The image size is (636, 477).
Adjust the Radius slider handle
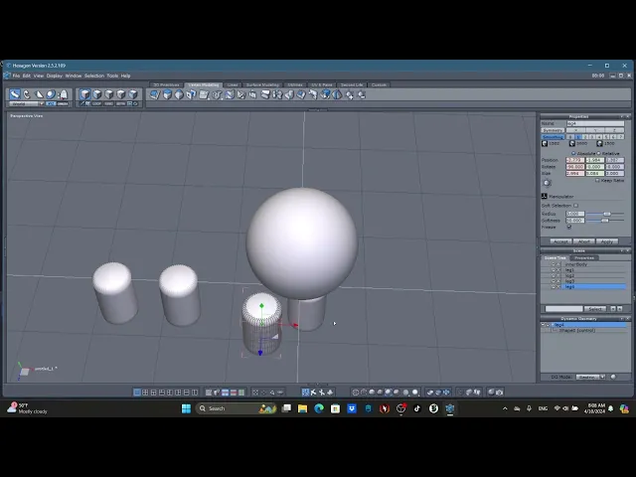607,214
